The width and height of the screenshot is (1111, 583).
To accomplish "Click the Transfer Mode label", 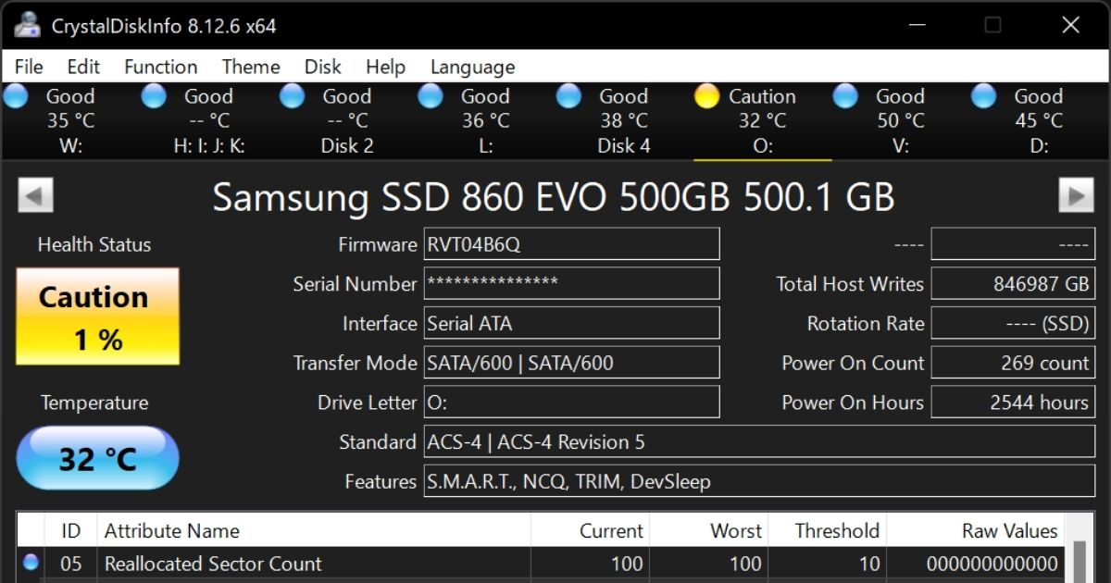I will pyautogui.click(x=355, y=363).
